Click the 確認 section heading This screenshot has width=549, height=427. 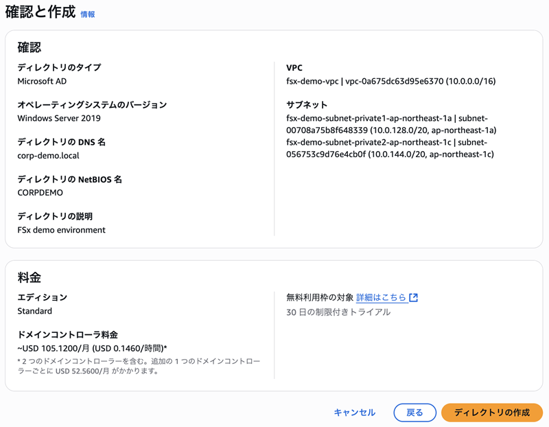30,47
